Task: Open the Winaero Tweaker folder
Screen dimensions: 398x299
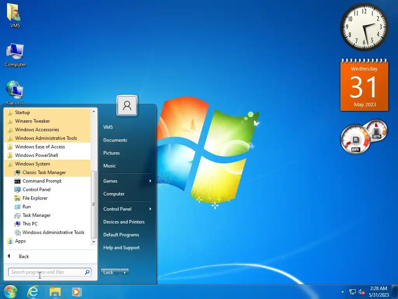Action: click(x=47, y=121)
